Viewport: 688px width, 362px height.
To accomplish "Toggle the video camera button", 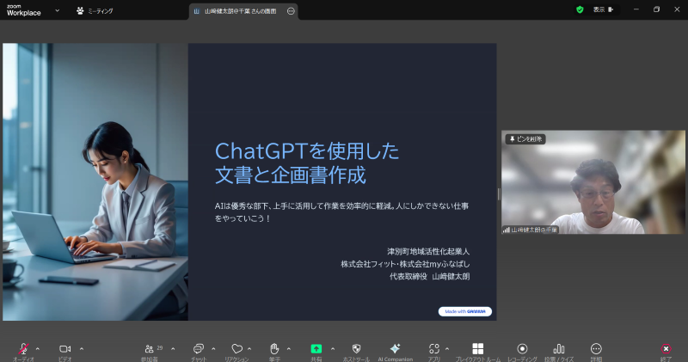I will (64, 348).
